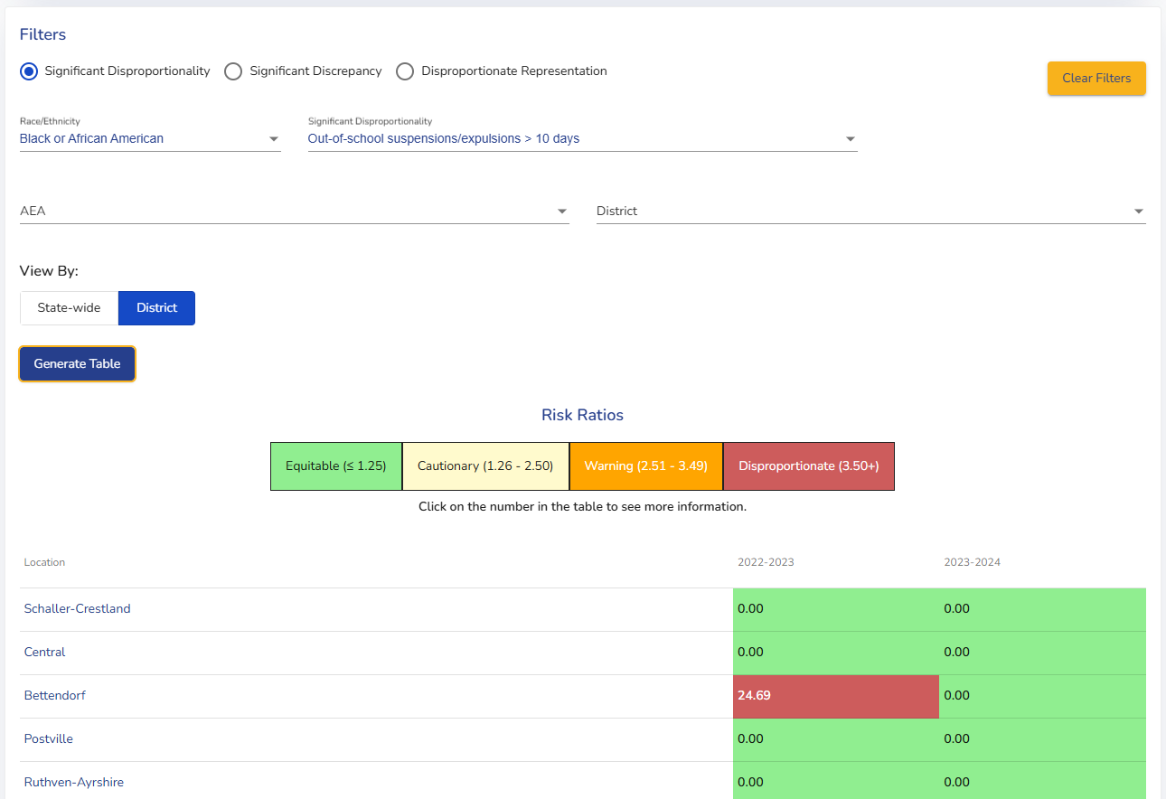Screen dimensions: 1166x799
Task: Click the Clear Filters button
Action: click(x=1095, y=79)
